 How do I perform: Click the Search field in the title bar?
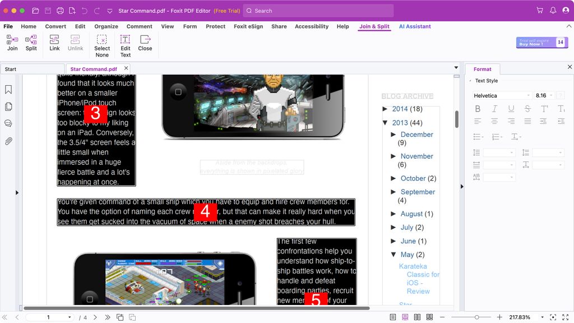coord(318,10)
